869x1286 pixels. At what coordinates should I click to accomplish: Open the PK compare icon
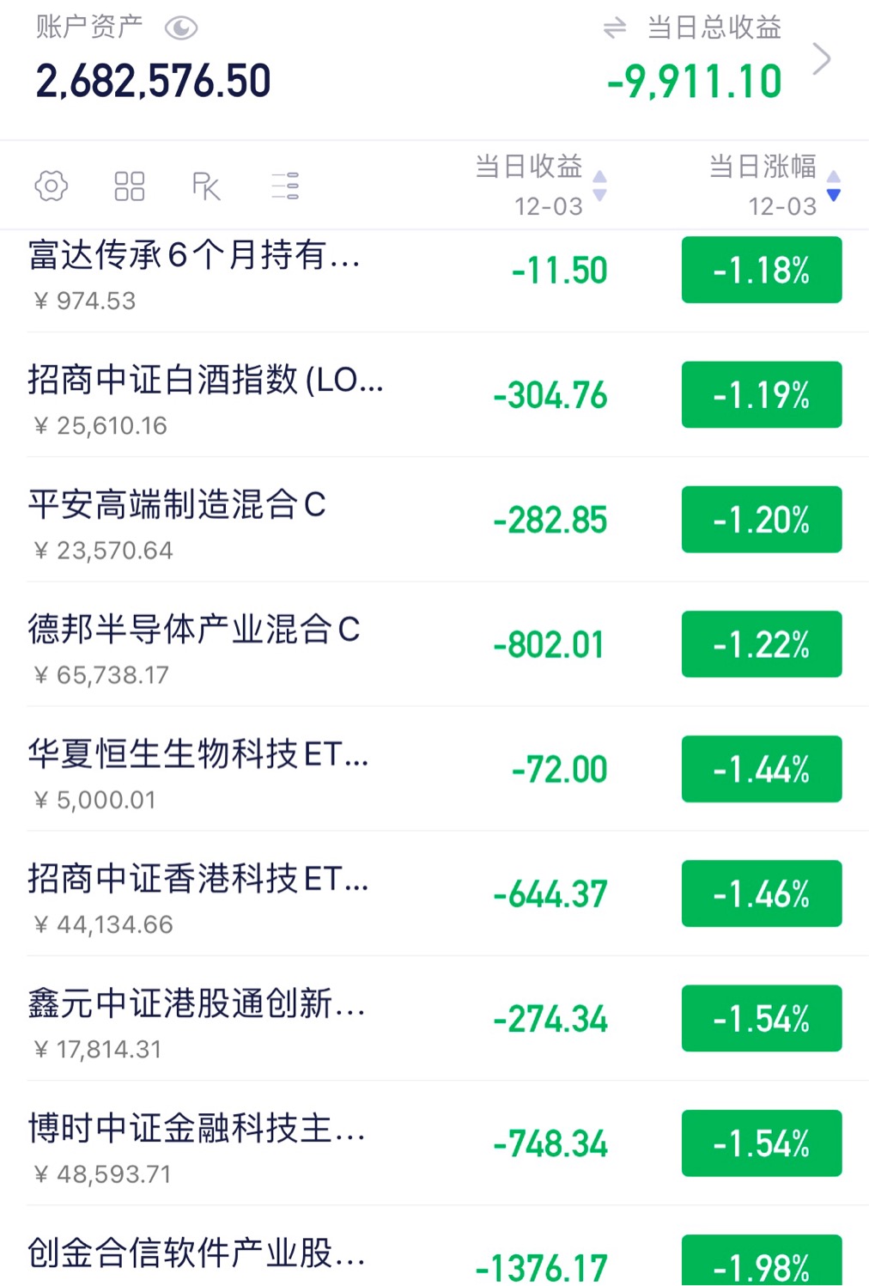tap(206, 186)
